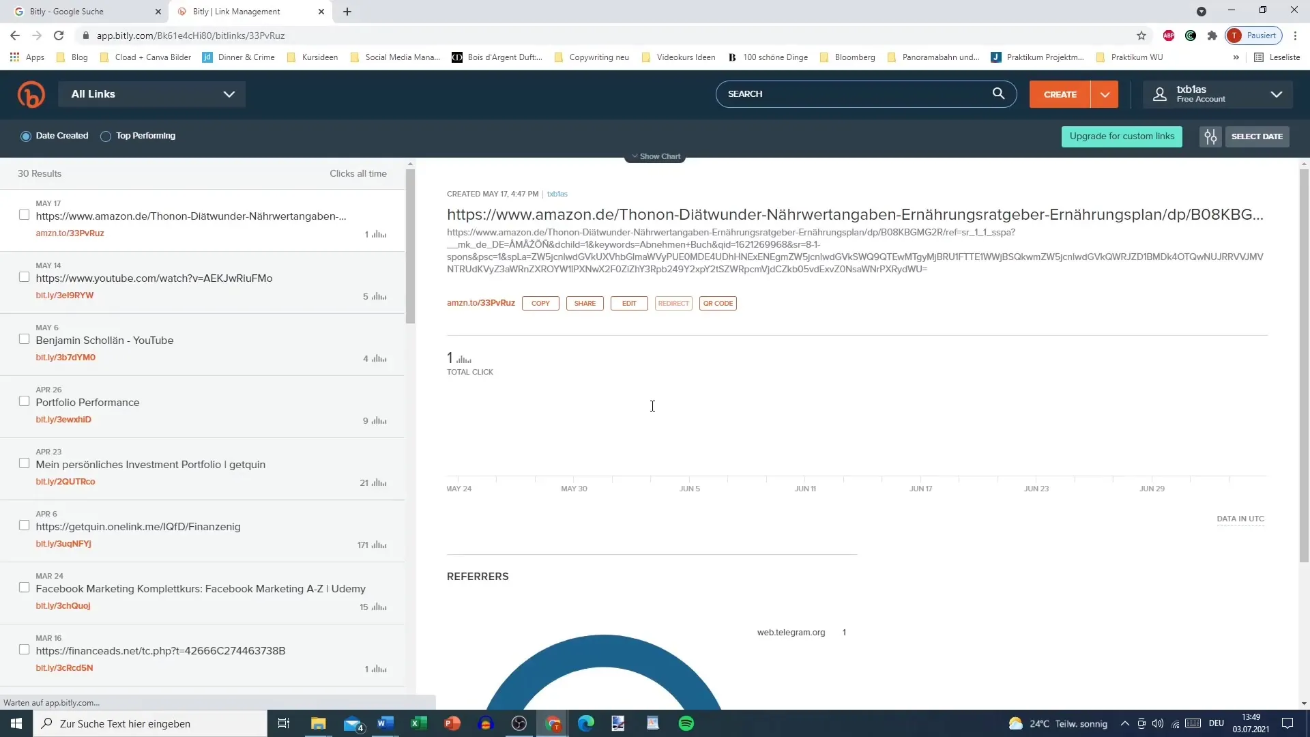Click the EDIT button
1310x737 pixels.
point(629,304)
